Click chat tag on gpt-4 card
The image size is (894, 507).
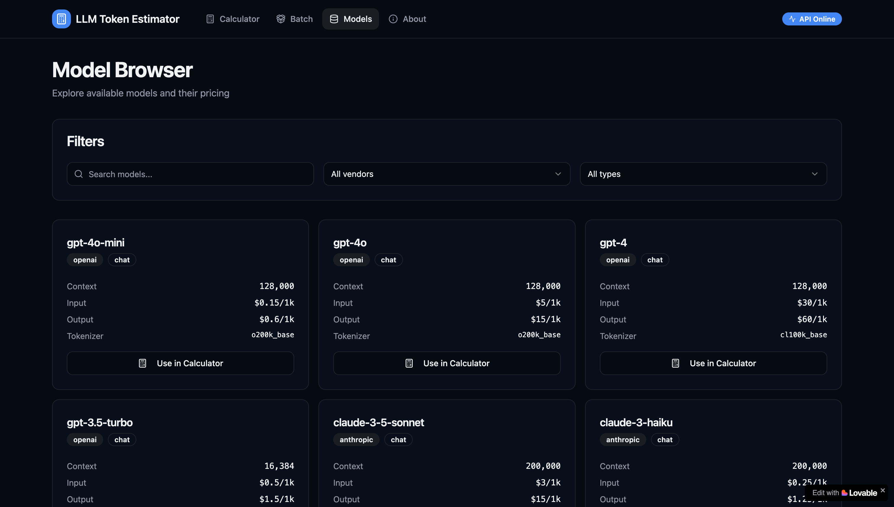coord(655,260)
